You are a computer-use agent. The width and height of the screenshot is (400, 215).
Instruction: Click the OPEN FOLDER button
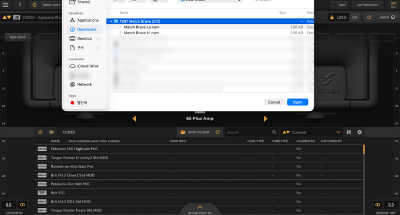click(195, 132)
